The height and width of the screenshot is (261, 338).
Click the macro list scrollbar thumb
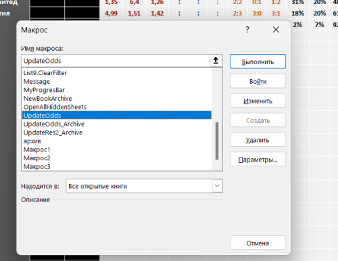[x=217, y=141]
